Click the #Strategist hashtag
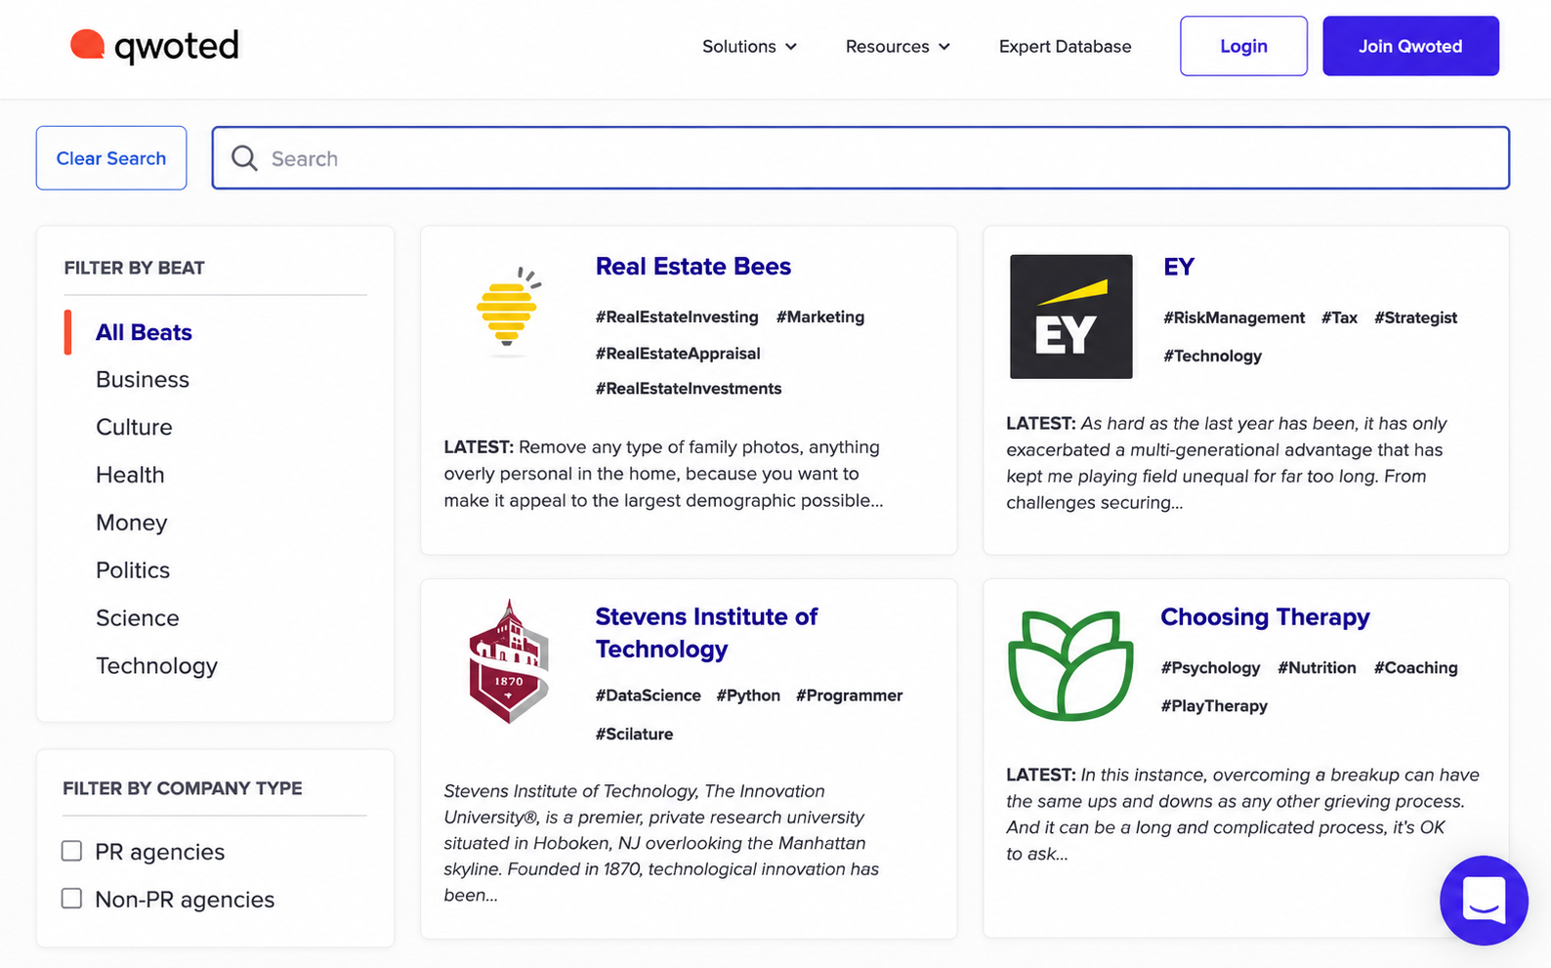 1415,317
